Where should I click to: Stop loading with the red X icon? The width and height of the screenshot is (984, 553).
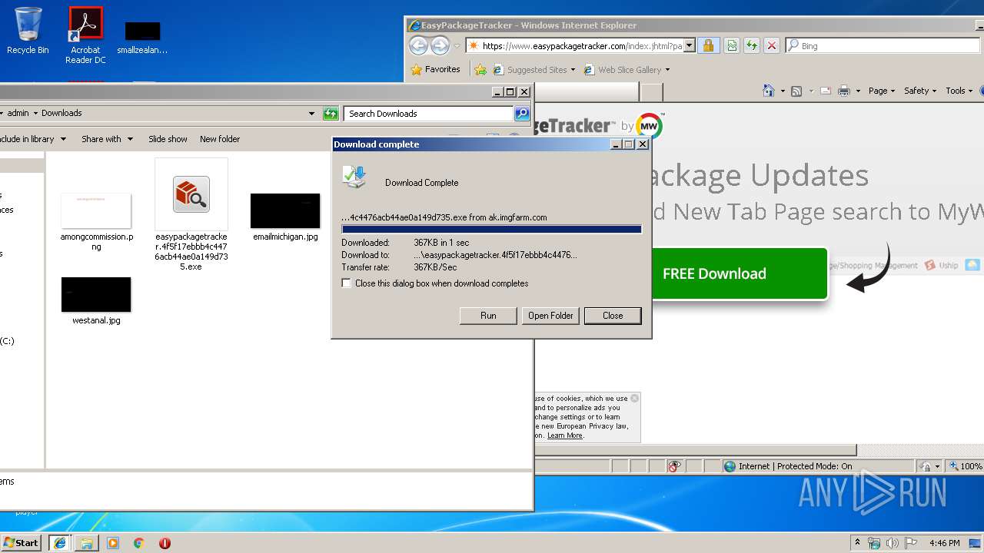click(772, 46)
